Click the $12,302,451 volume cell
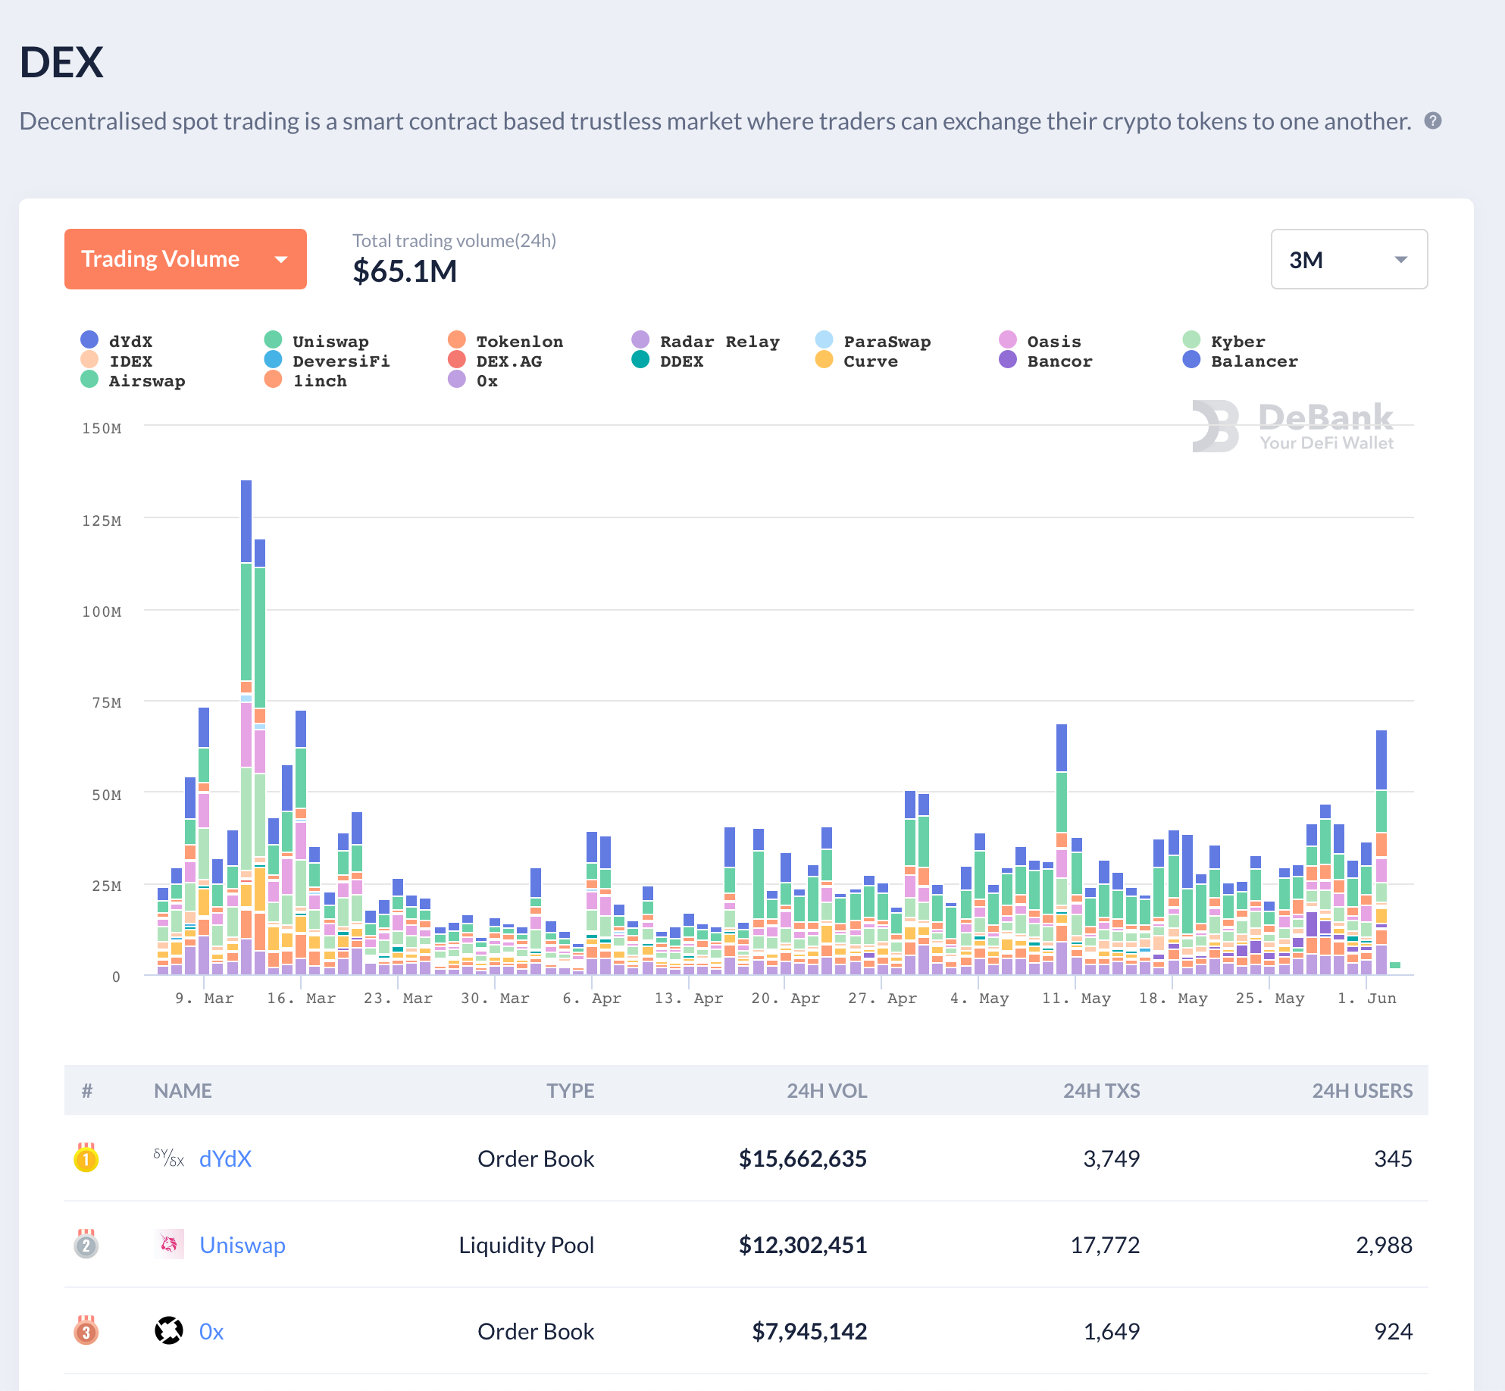This screenshot has width=1505, height=1391. coord(803,1245)
